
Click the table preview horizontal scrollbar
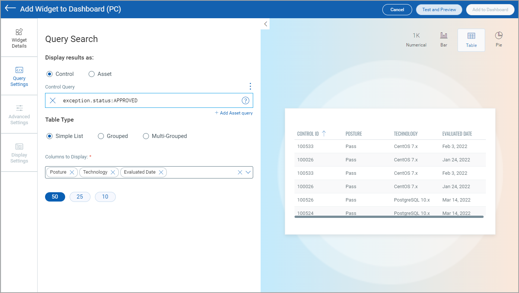pos(389,216)
